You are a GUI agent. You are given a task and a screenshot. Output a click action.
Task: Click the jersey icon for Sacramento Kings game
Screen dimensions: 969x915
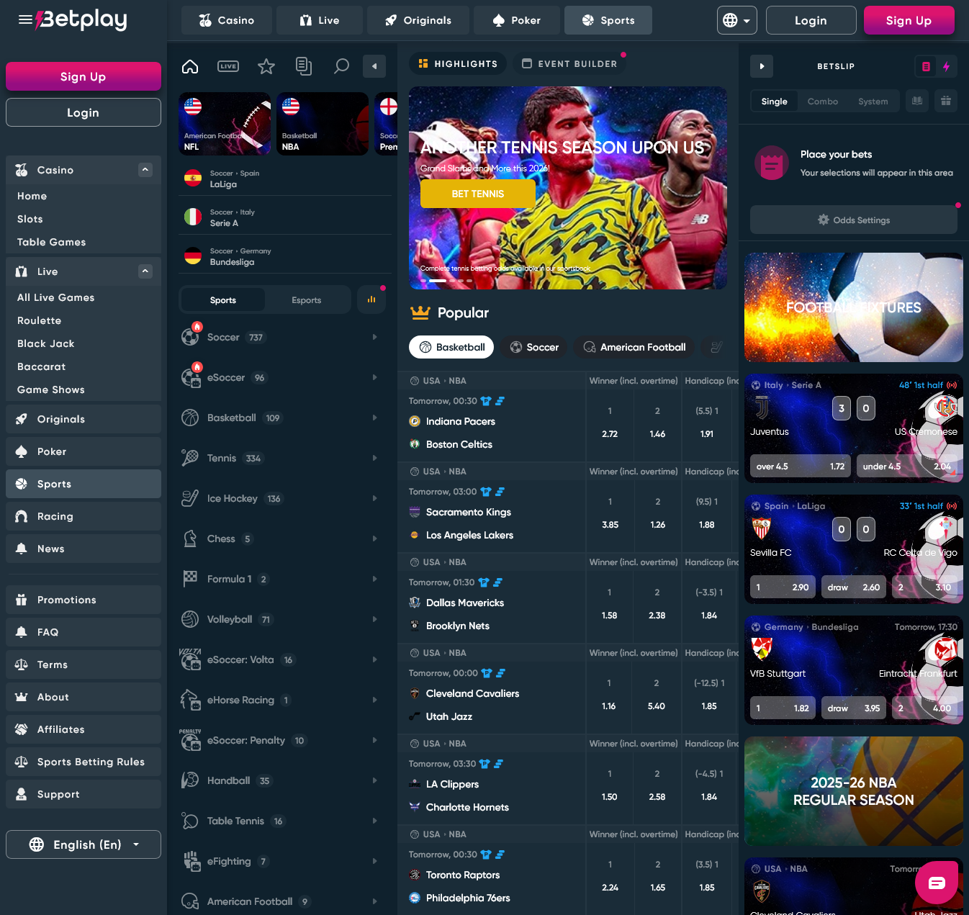point(486,492)
